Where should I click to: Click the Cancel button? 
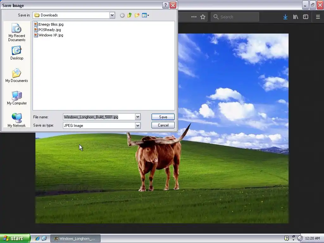(x=163, y=125)
